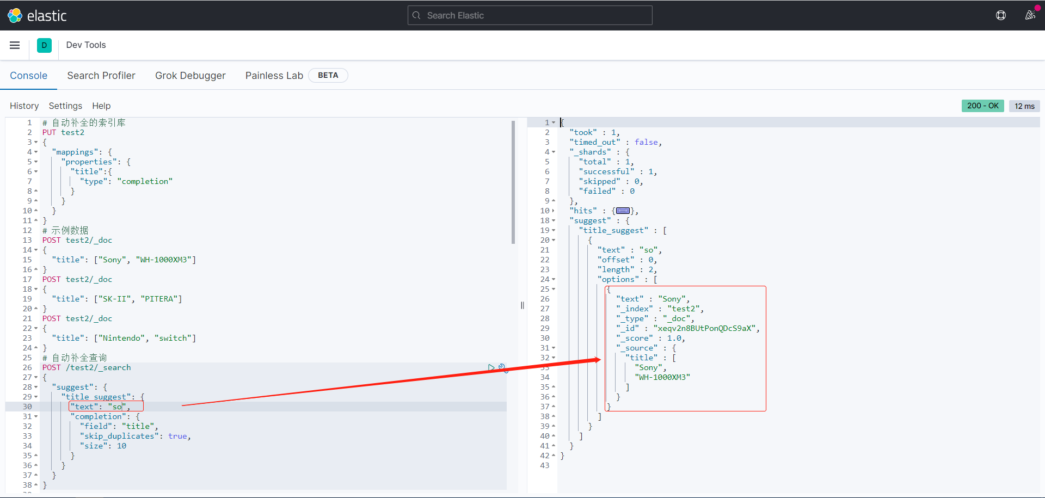This screenshot has height=498, width=1045.
Task: Open the Elastic home logo
Action: 37,15
